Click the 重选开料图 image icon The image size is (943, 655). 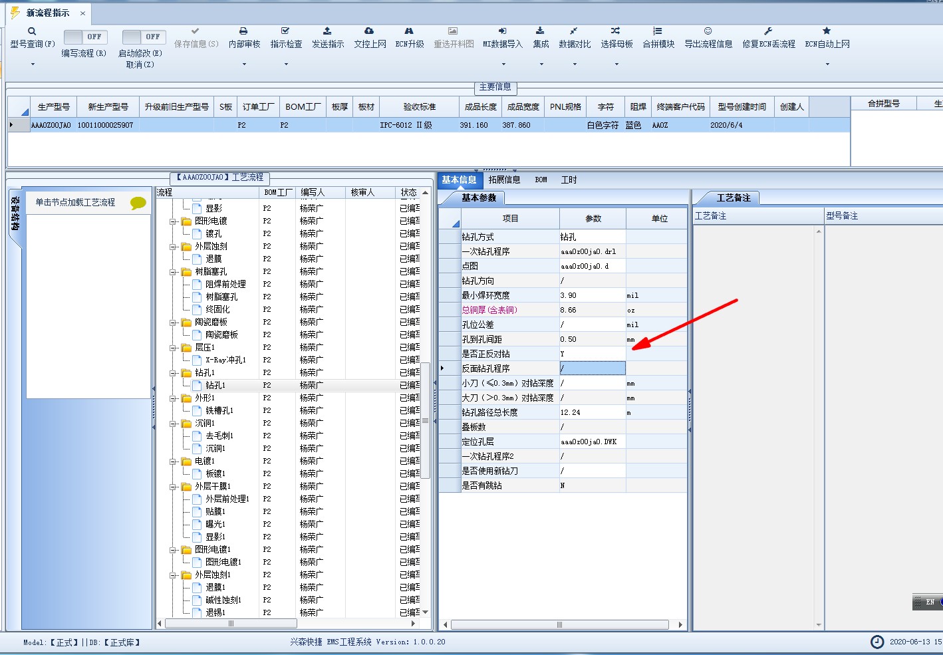pos(453,31)
